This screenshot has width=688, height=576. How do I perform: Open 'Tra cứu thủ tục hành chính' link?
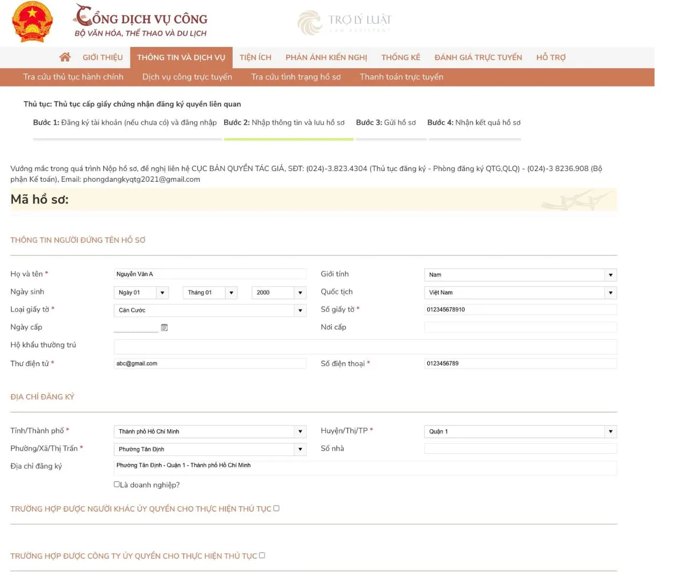pos(73,77)
